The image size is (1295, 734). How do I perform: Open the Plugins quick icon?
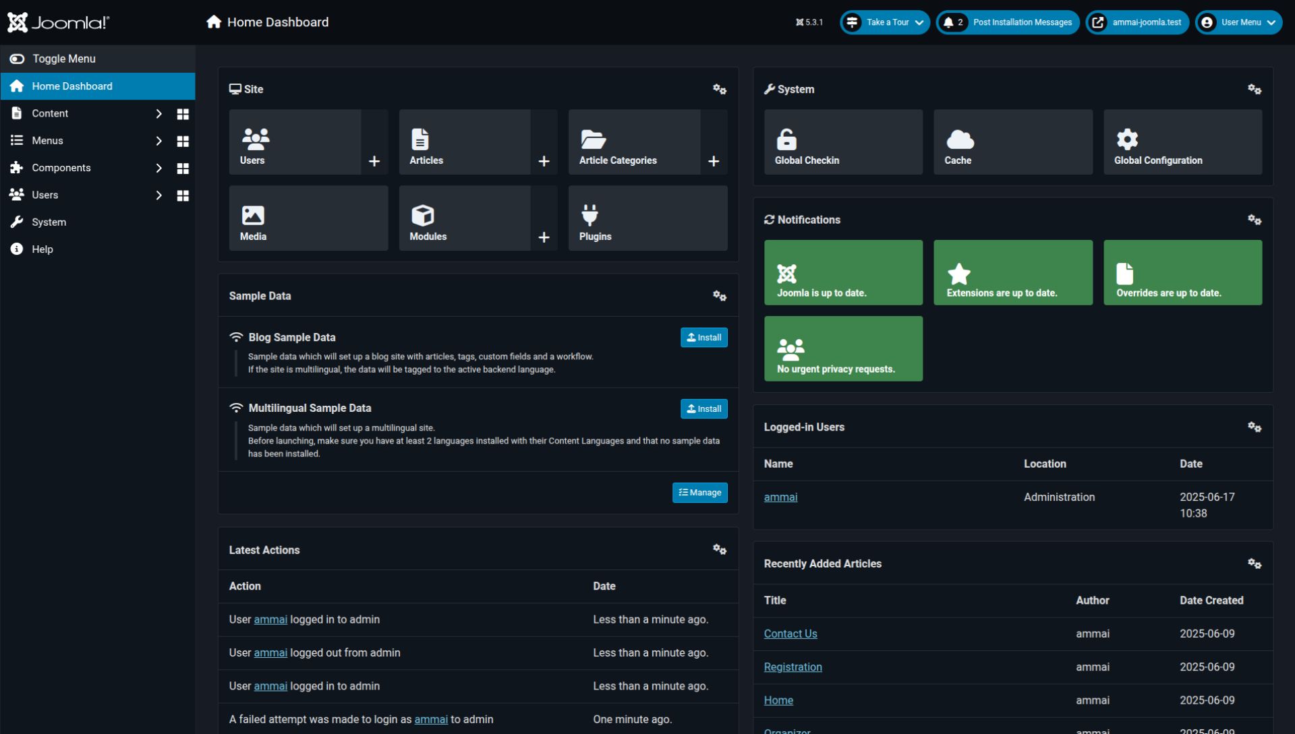[x=647, y=218]
